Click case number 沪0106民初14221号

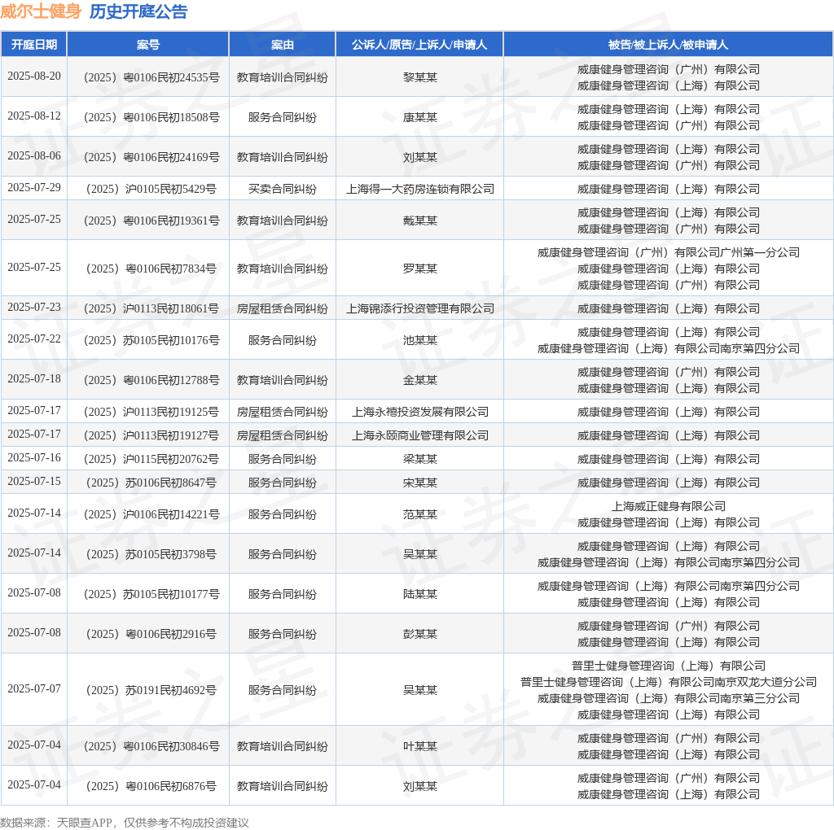[x=151, y=515]
